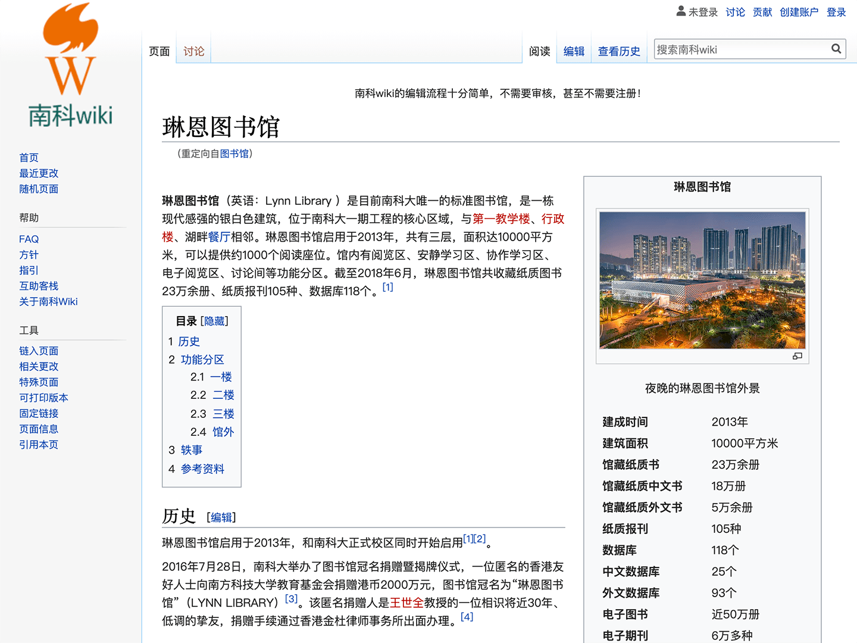Viewport: 857px width, 643px height.
Task: Open 随机页面 in the sidebar
Action: [x=38, y=189]
